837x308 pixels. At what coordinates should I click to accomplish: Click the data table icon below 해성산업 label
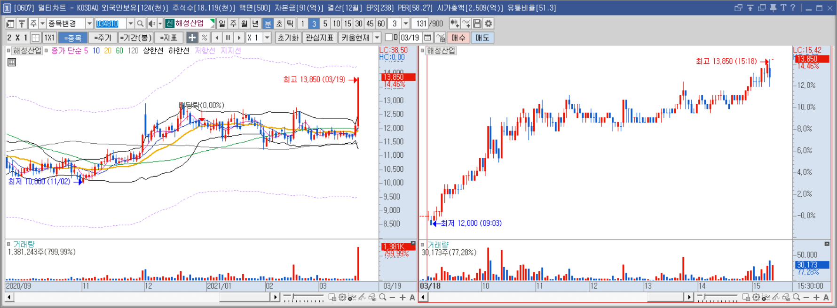click(12, 62)
